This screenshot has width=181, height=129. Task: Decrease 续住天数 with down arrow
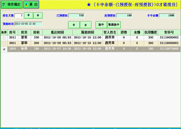point(28,15)
